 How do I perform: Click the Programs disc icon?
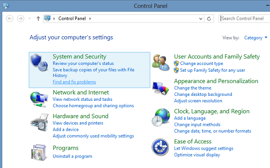click(39, 152)
